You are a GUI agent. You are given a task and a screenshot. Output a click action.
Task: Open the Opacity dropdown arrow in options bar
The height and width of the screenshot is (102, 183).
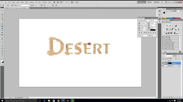(x=39, y=5)
